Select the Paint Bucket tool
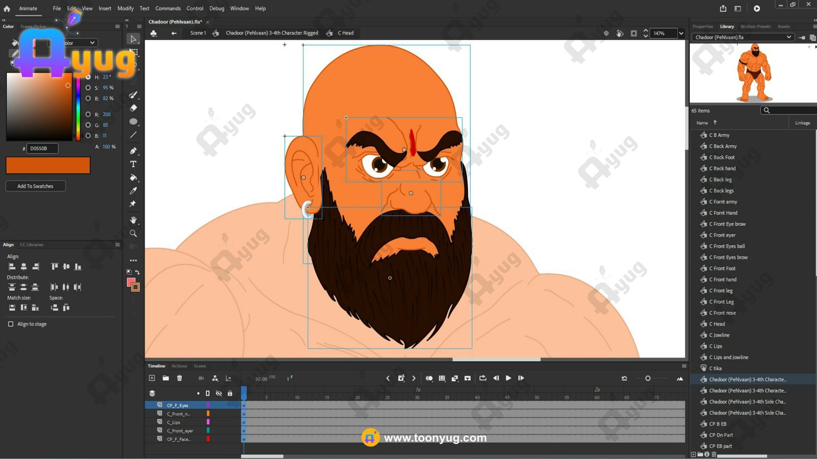 pos(133,177)
